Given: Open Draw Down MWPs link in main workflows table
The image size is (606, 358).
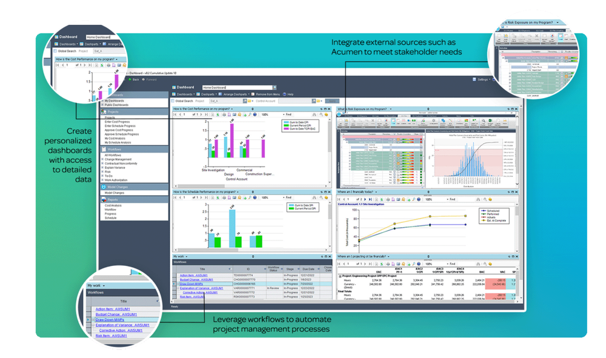Looking at the screenshot, I should (x=191, y=284).
